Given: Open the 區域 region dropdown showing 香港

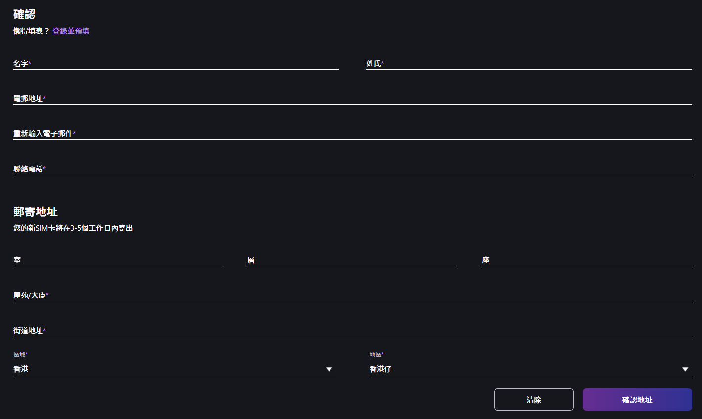Looking at the screenshot, I should 174,369.
